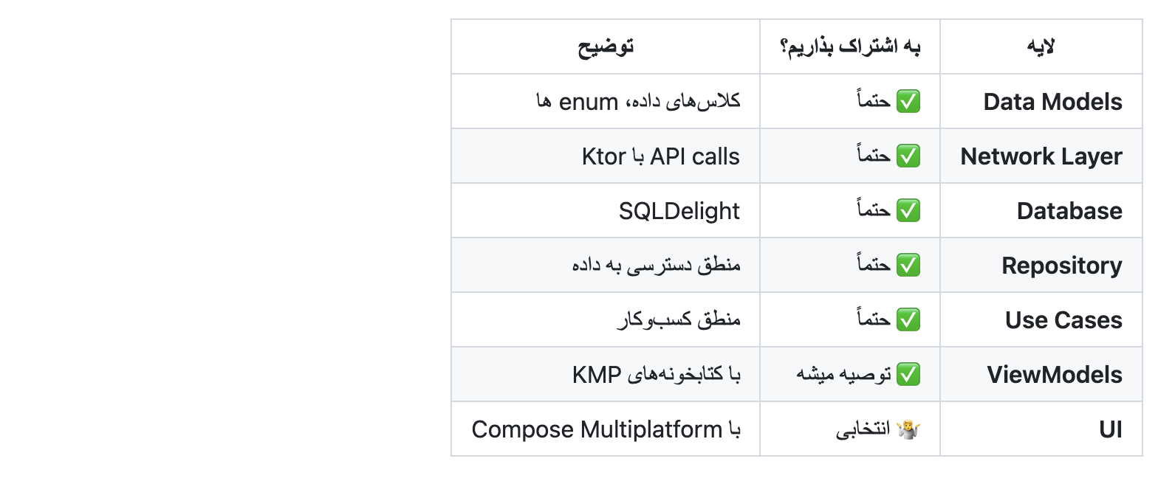This screenshot has width=1158, height=481.
Task: Click the Database layer name
Action: click(x=1069, y=211)
